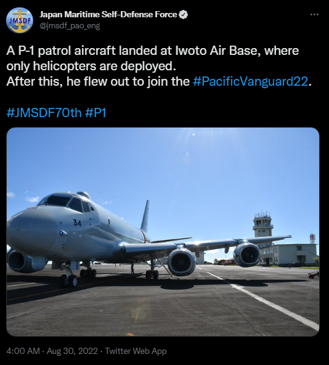The height and width of the screenshot is (365, 329).
Task: Click the inboard jet engine under wing
Action: pos(182,263)
